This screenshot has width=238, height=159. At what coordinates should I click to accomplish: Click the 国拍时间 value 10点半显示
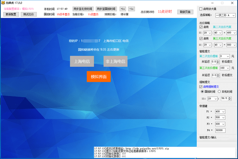tap(63, 14)
